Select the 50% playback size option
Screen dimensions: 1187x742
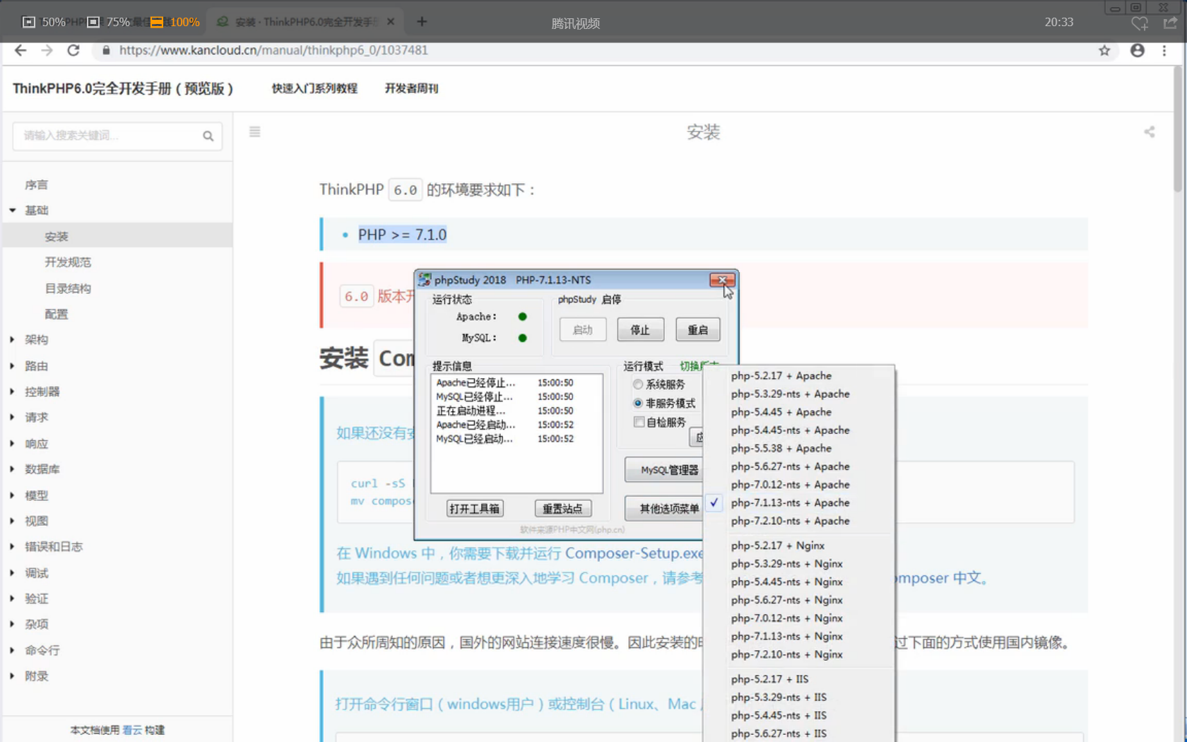click(45, 22)
